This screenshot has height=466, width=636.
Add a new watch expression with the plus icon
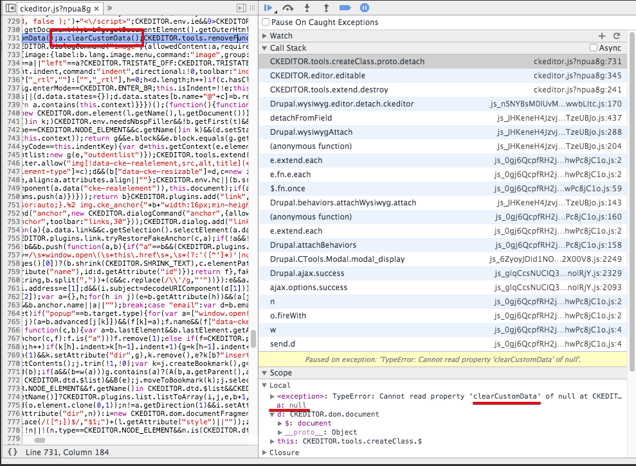coord(602,35)
